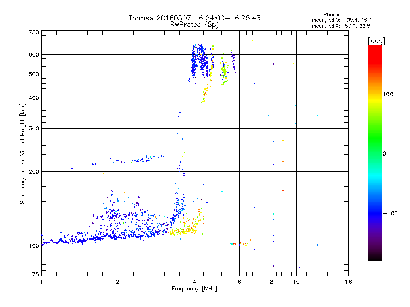The height and width of the screenshot is (307, 410).
Task: Click the 'Phases' header label
Action: [332, 15]
